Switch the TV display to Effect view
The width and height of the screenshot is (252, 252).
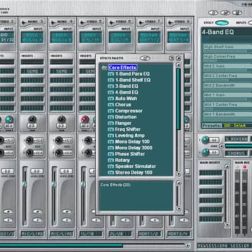point(222,23)
